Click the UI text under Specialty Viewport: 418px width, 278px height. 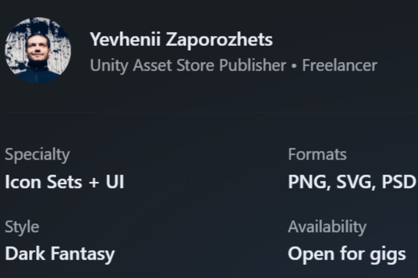coord(115,182)
